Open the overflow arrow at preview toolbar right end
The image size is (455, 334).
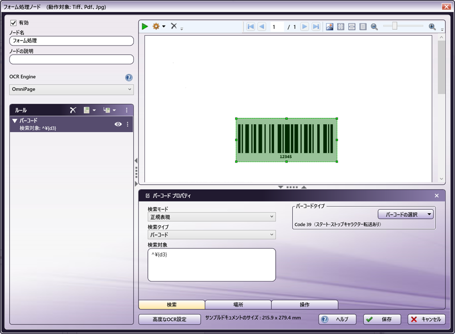coord(442,29)
